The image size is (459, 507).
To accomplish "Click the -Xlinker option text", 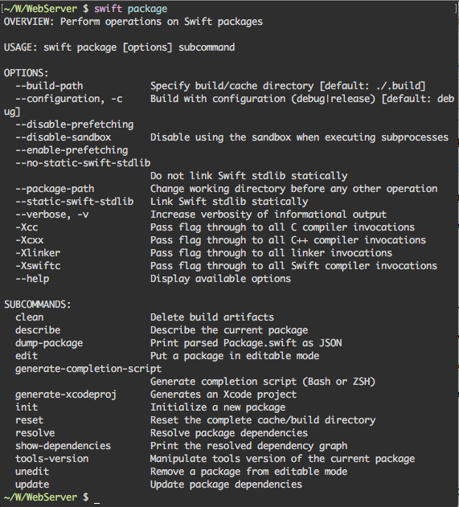I will [38, 253].
